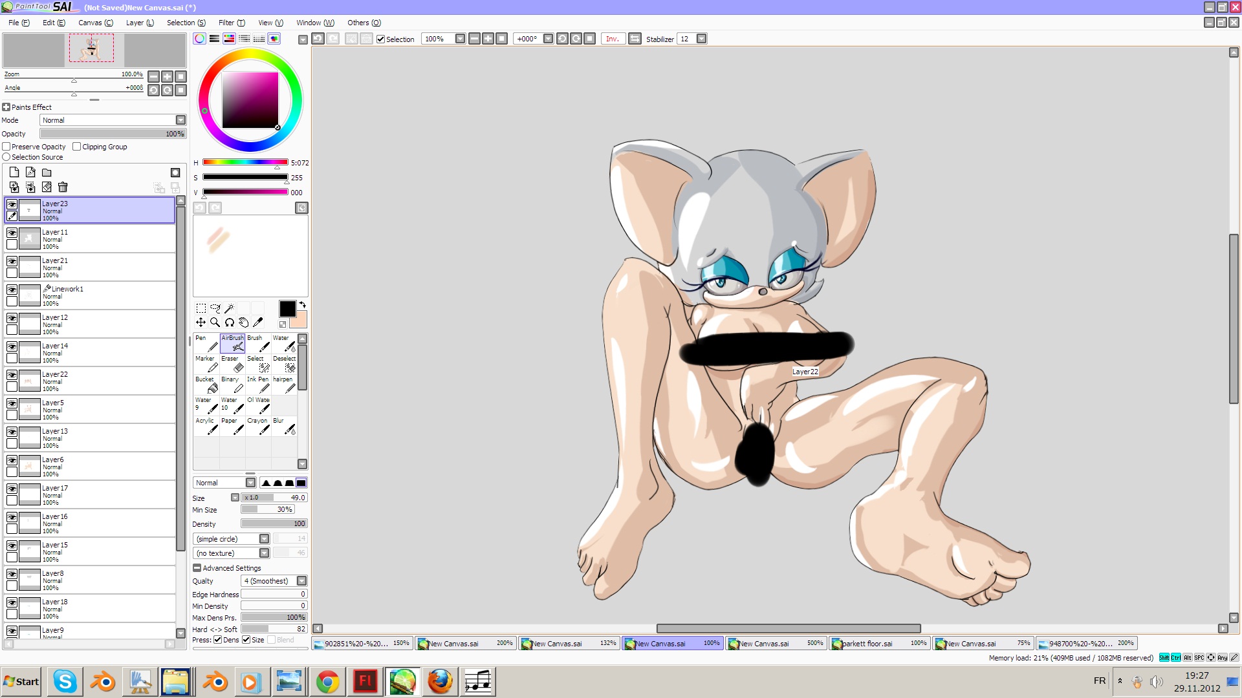Screen dimensions: 1242x698
Task: Delete the current layer with the trash icon
Action: pos(63,187)
